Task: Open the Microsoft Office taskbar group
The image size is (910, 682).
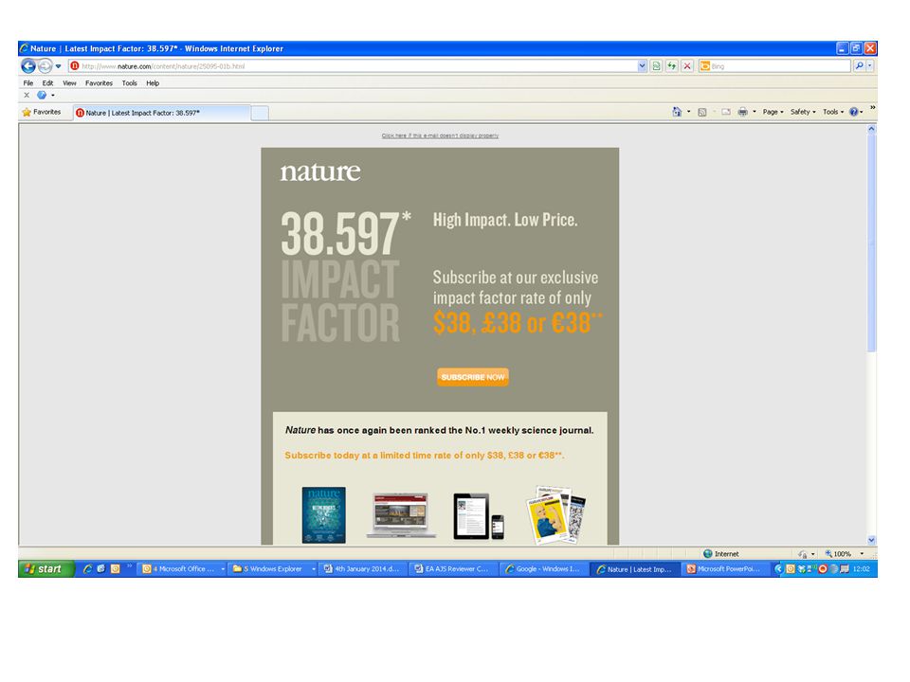Action: [x=183, y=569]
